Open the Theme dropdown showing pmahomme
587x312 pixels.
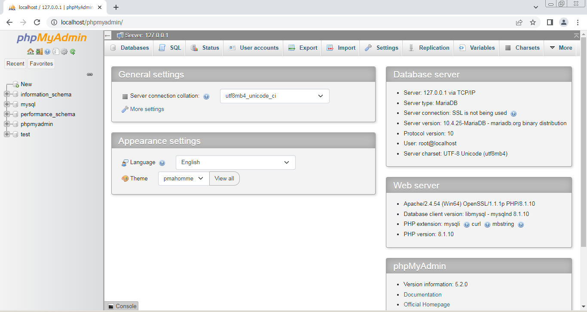tap(183, 179)
